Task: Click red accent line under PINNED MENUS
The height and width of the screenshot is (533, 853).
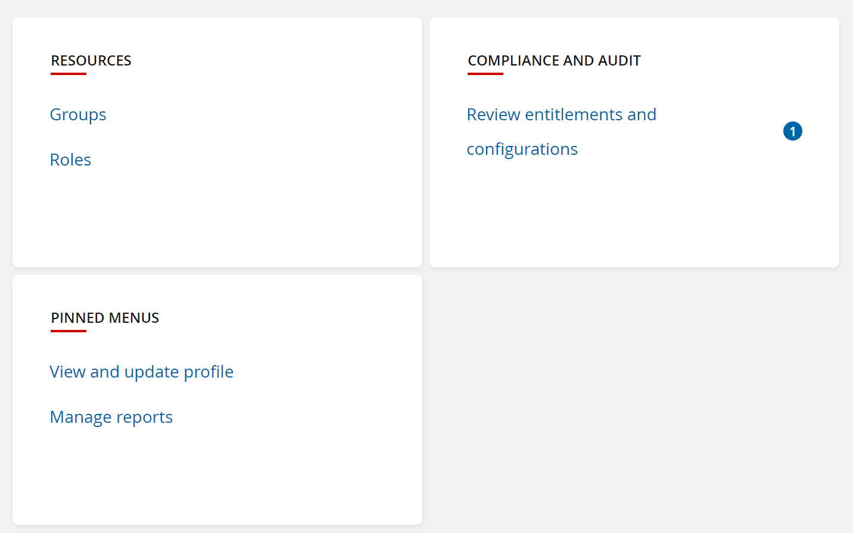Action: coord(69,331)
